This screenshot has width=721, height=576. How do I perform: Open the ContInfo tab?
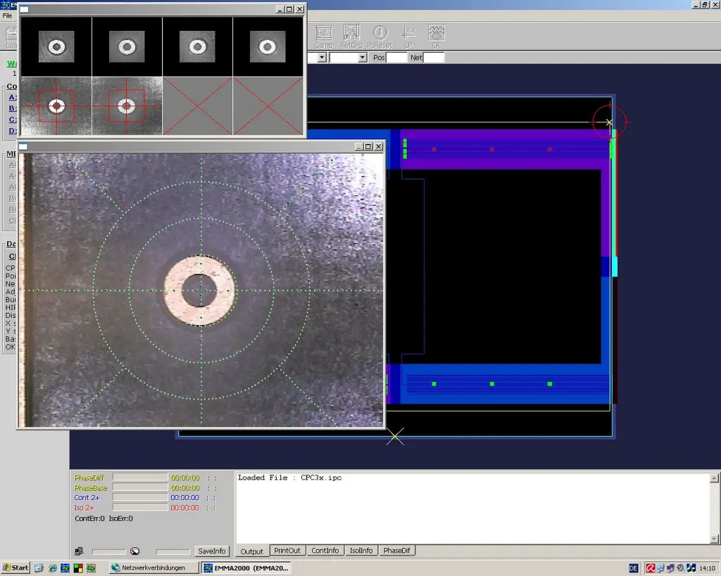point(325,551)
